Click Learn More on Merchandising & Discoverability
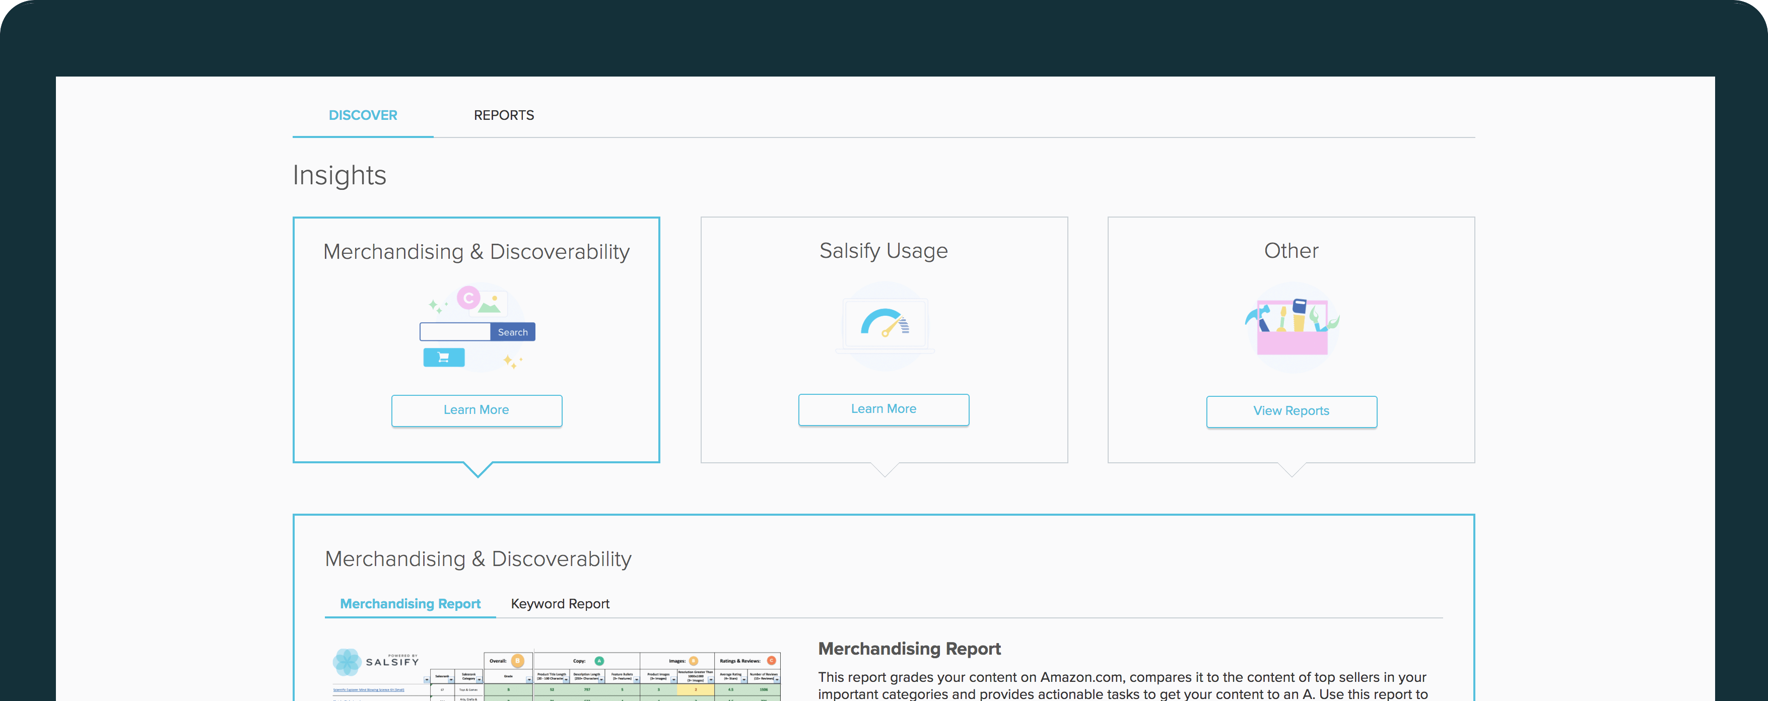This screenshot has height=701, width=1768. (477, 410)
